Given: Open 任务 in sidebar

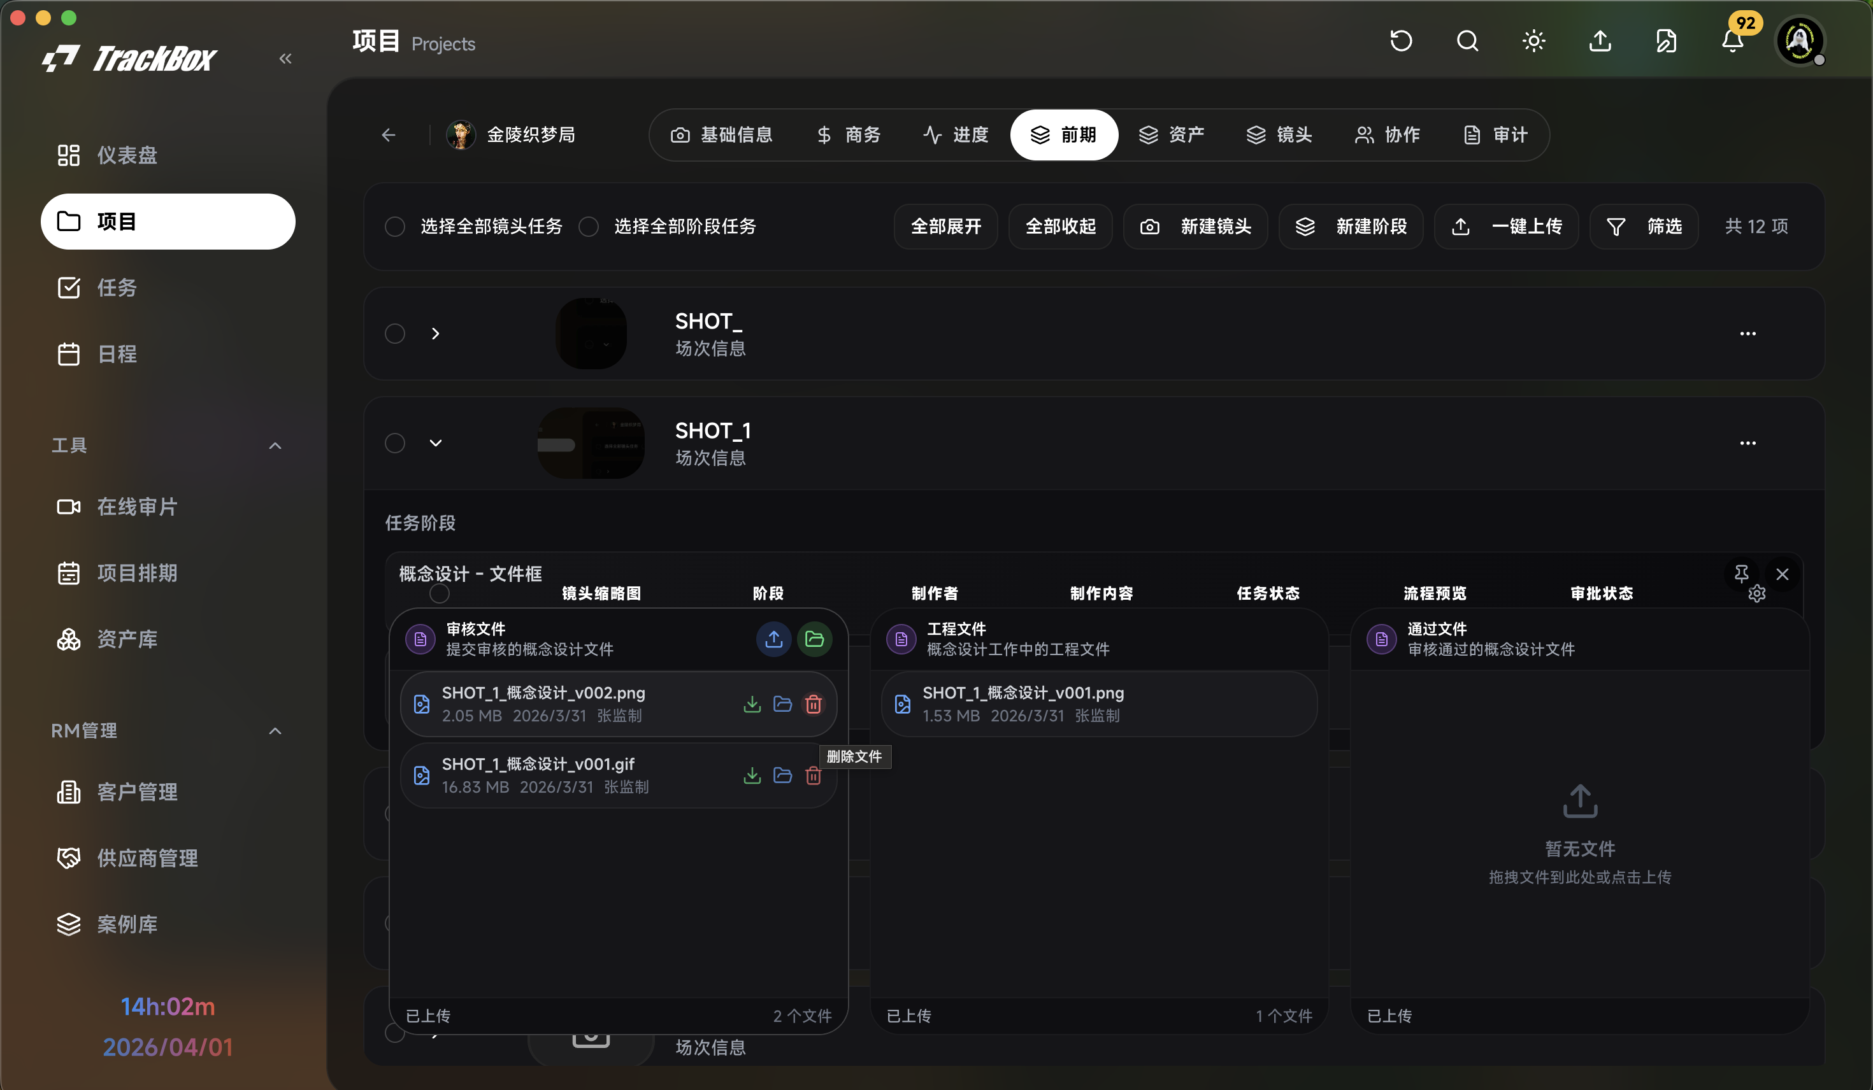Looking at the screenshot, I should [168, 288].
